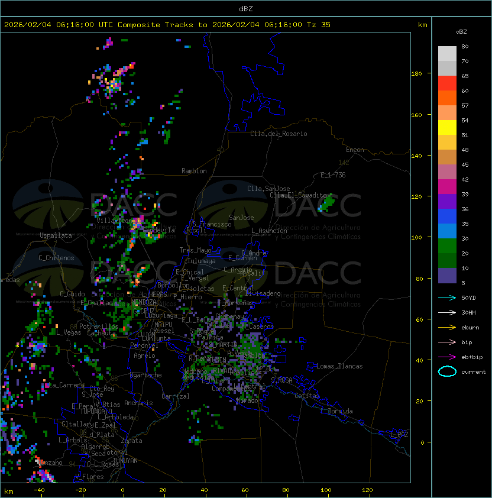Image resolution: width=492 pixels, height=498 pixels.
Task: Select the slate 5–10 dBZ swatch
Action: [x=447, y=276]
